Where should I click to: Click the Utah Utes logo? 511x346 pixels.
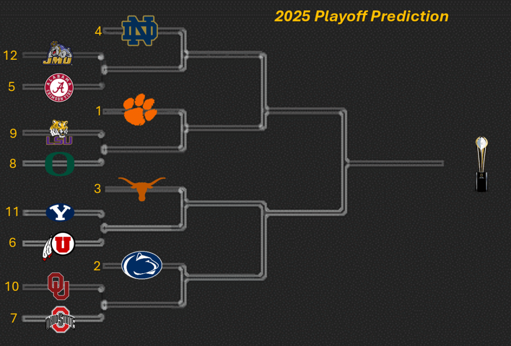click(x=58, y=245)
